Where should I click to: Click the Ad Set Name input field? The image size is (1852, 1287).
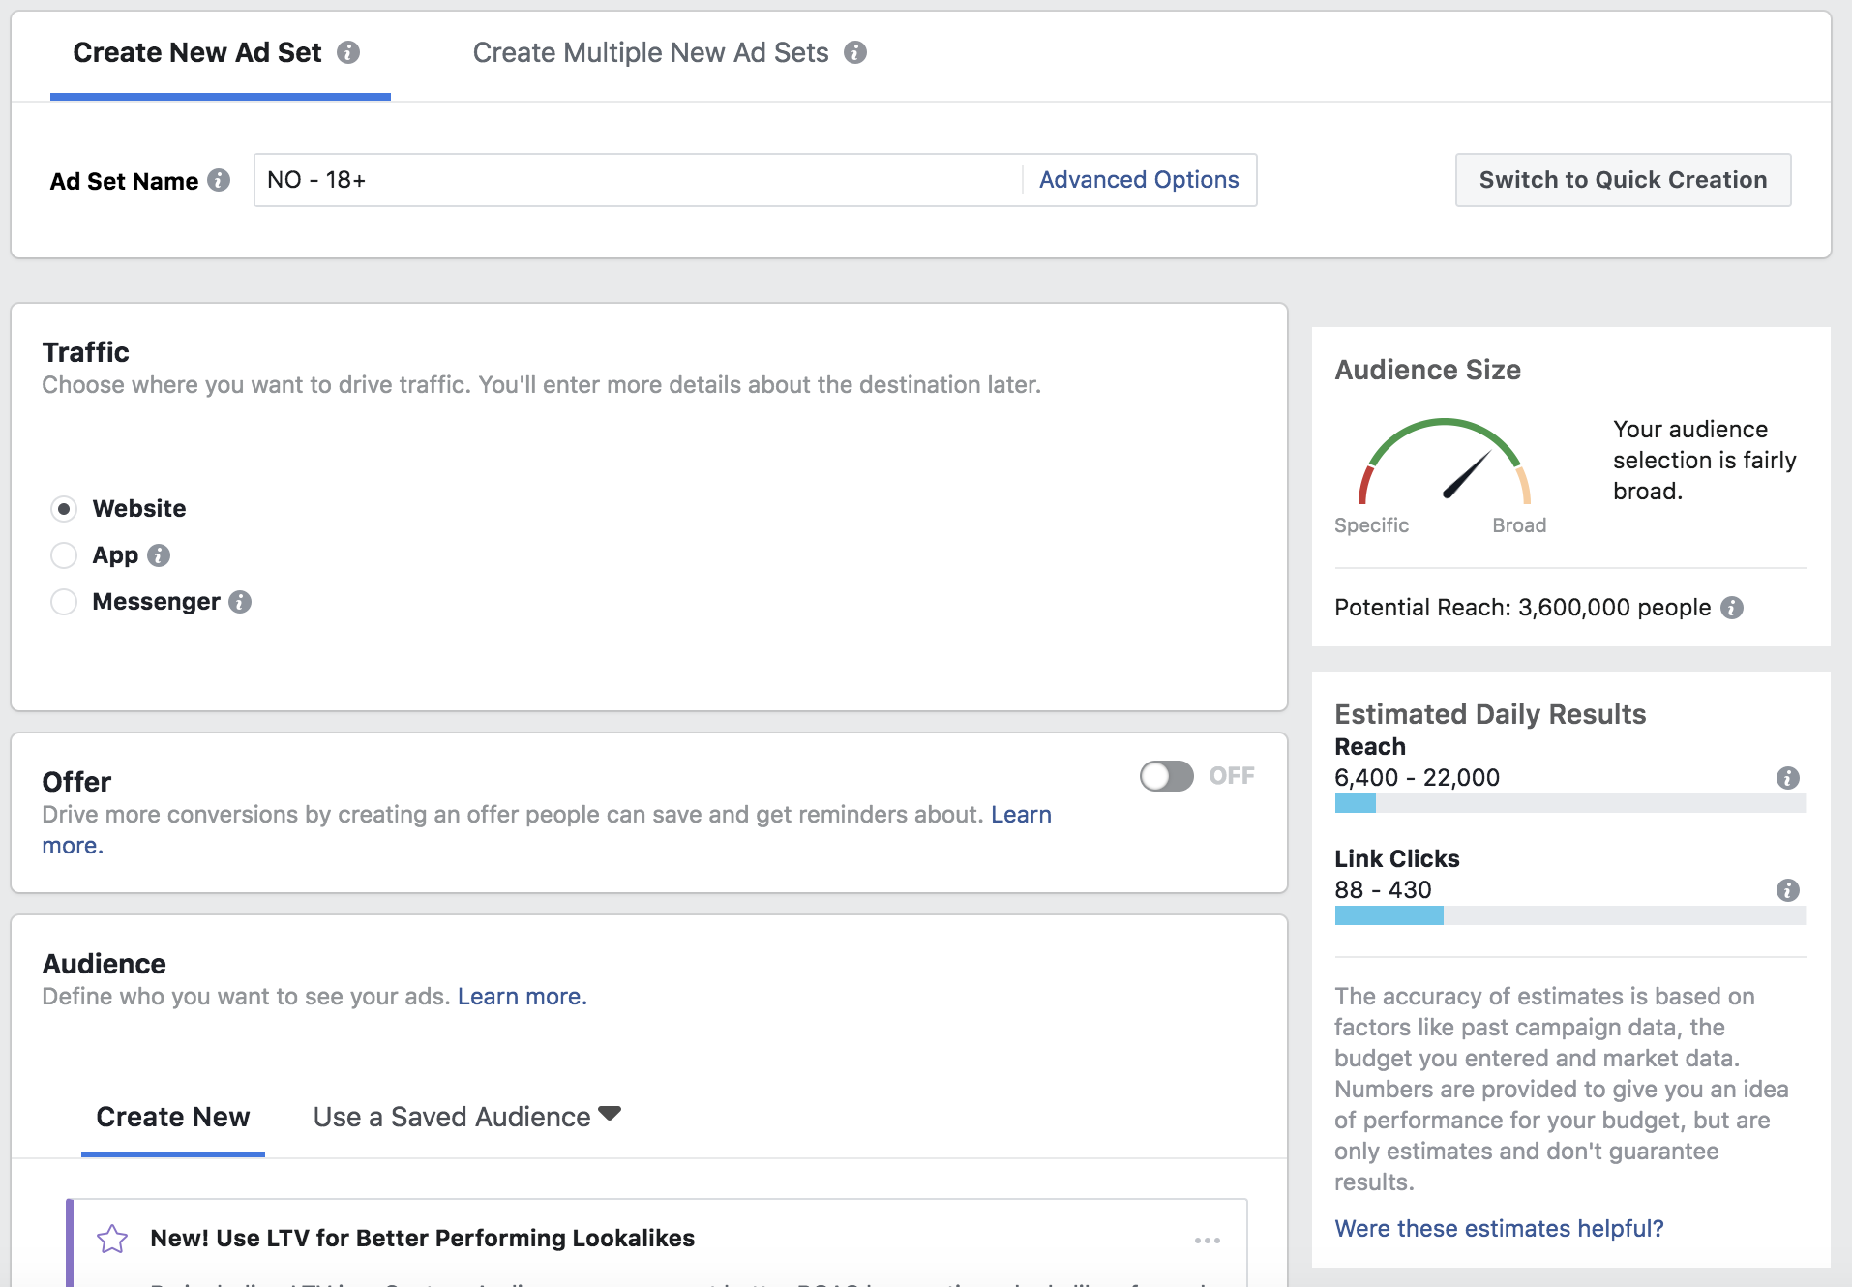[x=638, y=180]
